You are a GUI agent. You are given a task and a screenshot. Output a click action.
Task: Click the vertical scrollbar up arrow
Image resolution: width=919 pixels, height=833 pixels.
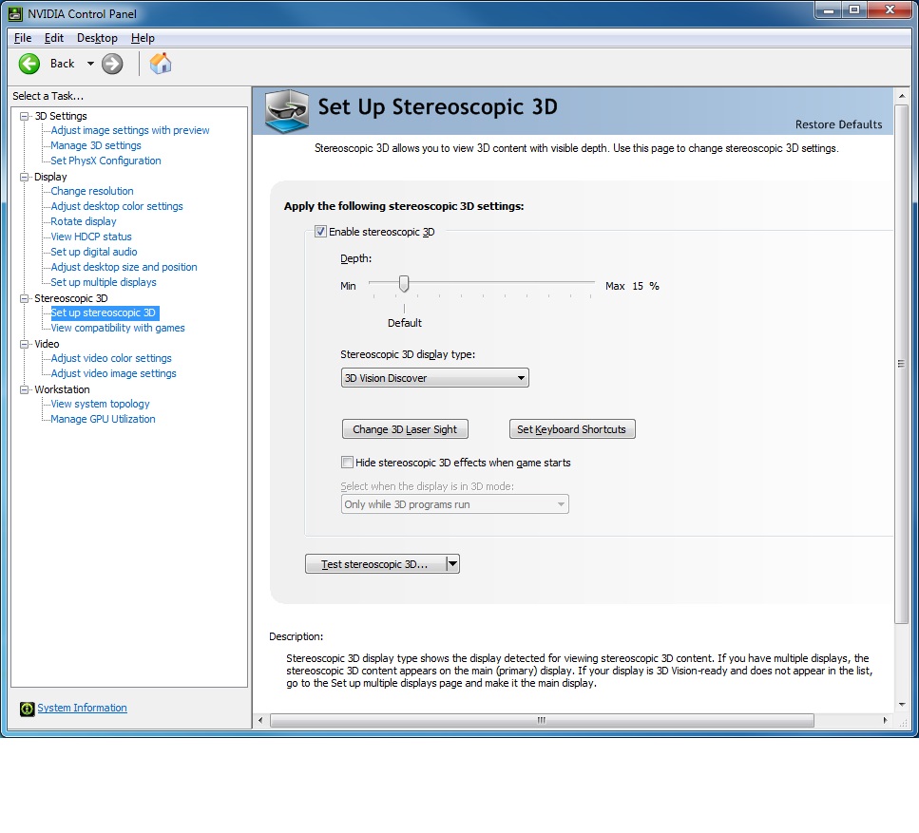coord(901,96)
